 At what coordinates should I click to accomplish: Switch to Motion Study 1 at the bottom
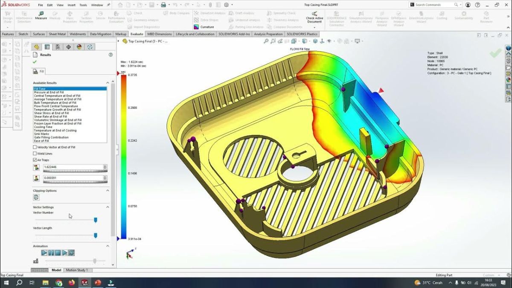(x=76, y=270)
